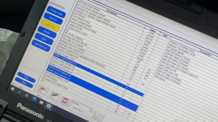The image size is (218, 122).
Task: Toggle the Sort A to Z checkbox
Action: (71, 106)
